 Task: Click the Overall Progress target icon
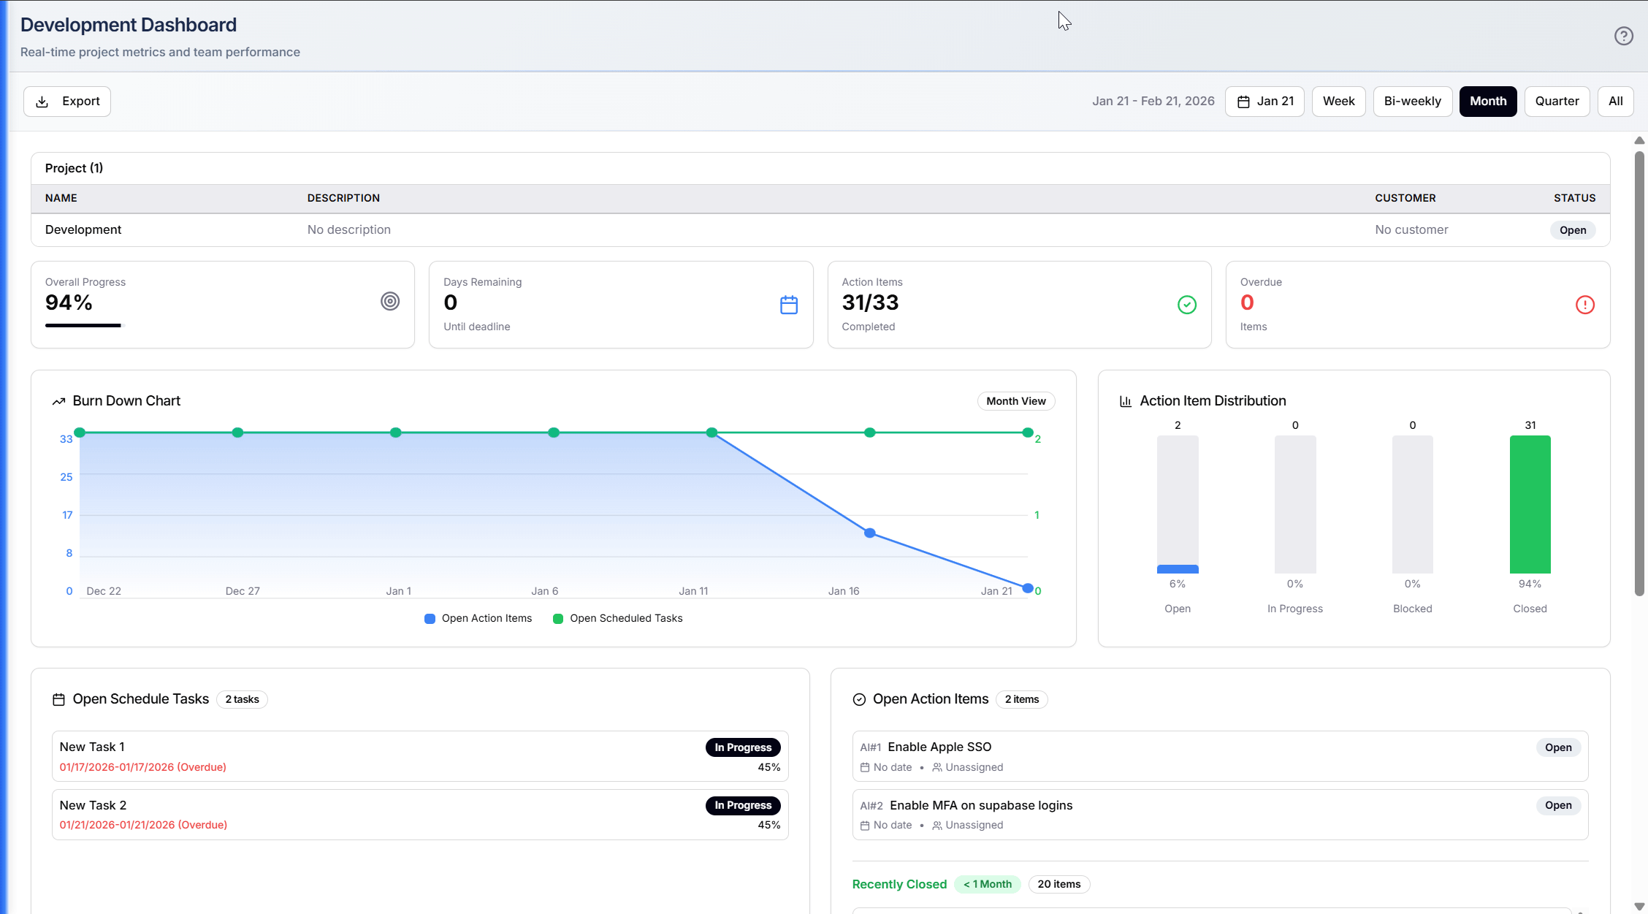click(390, 301)
